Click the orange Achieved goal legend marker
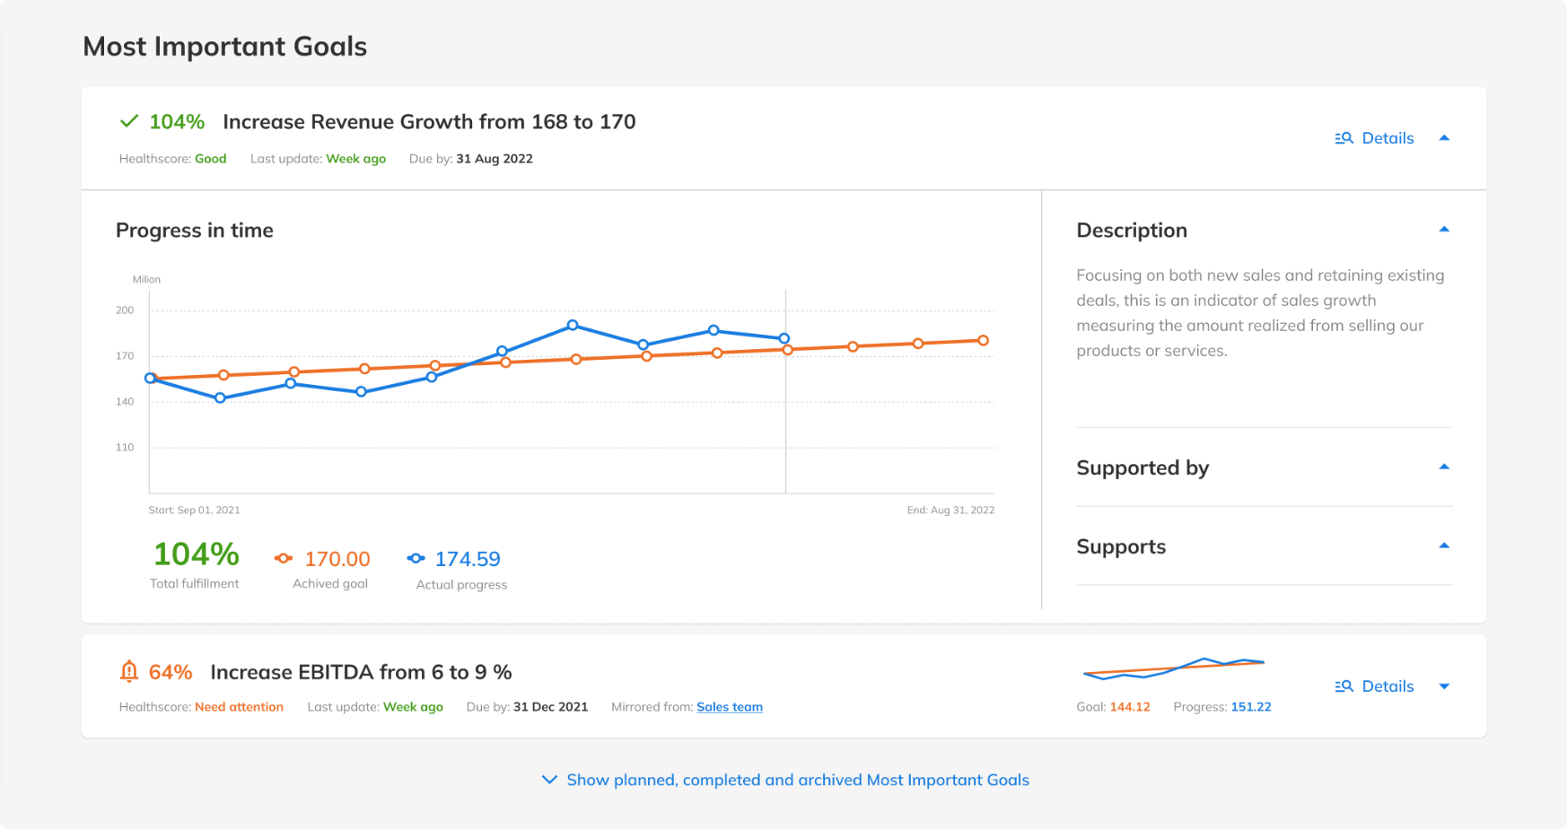 (x=284, y=558)
